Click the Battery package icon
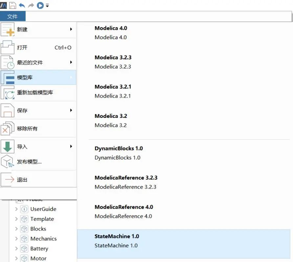 pos(24,249)
